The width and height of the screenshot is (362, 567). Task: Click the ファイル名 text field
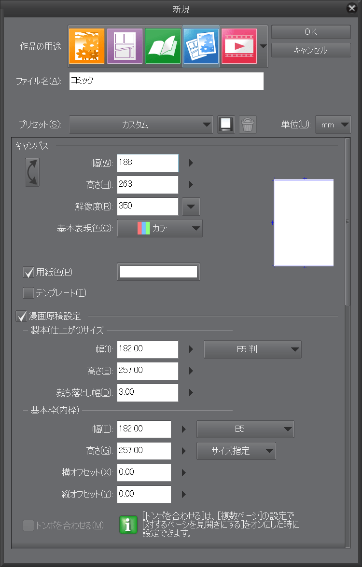tap(167, 81)
